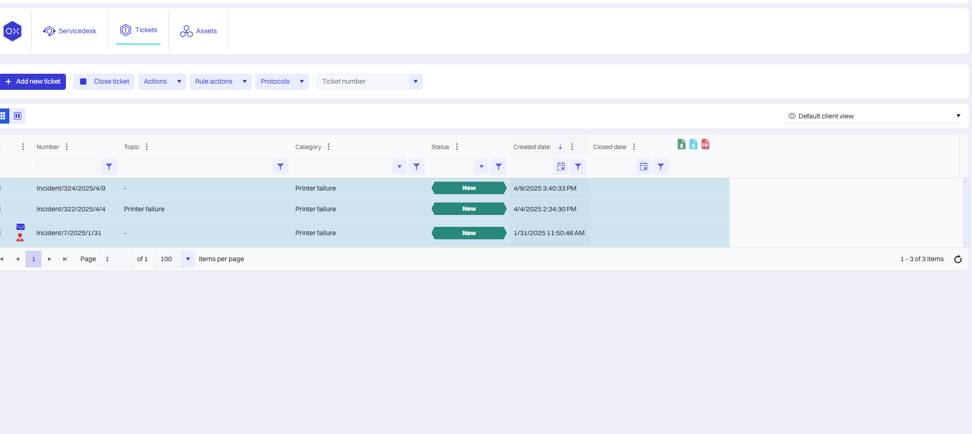Screen dimensions: 972x434
Task: Type in the Number filter field
Action: click(x=68, y=167)
